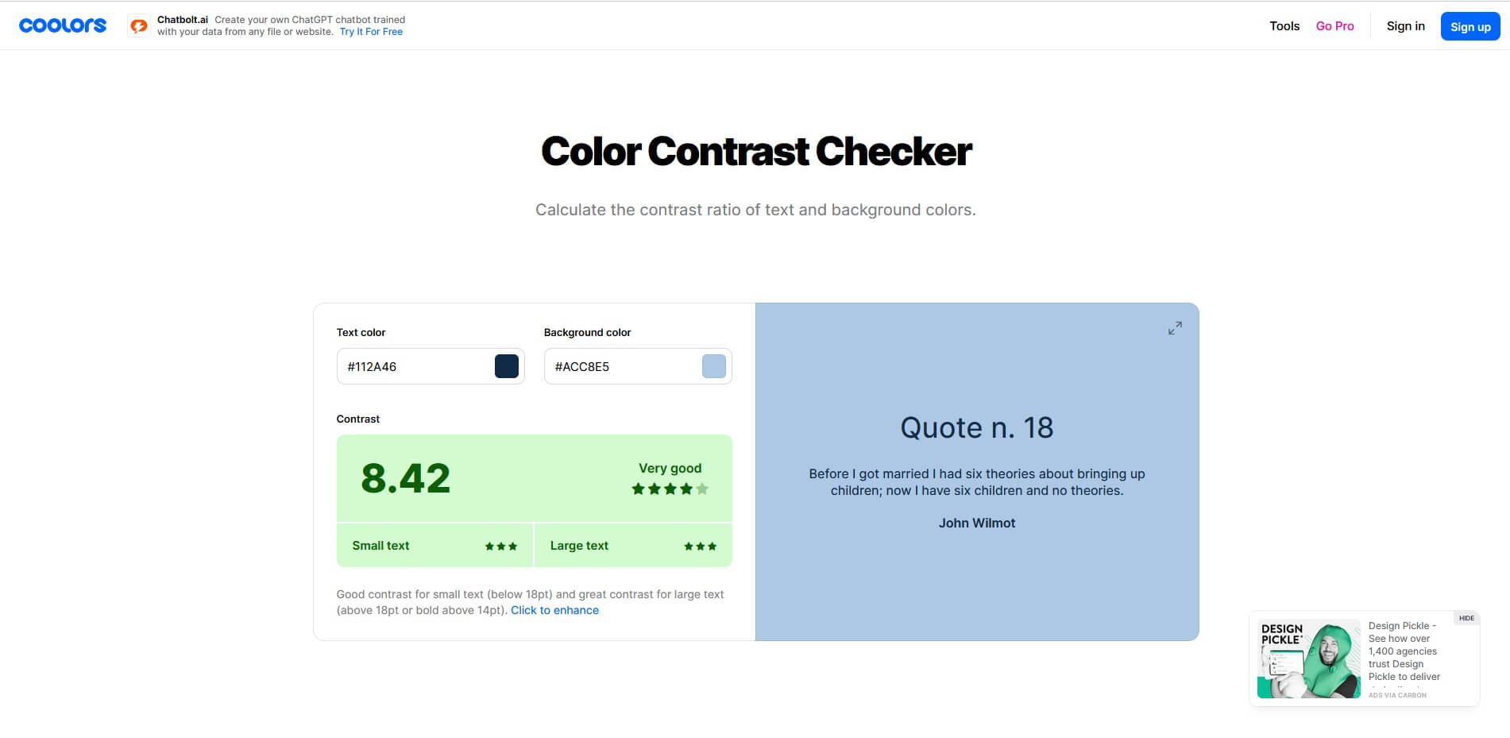
Task: Edit the text color hex field
Action: pos(413,366)
